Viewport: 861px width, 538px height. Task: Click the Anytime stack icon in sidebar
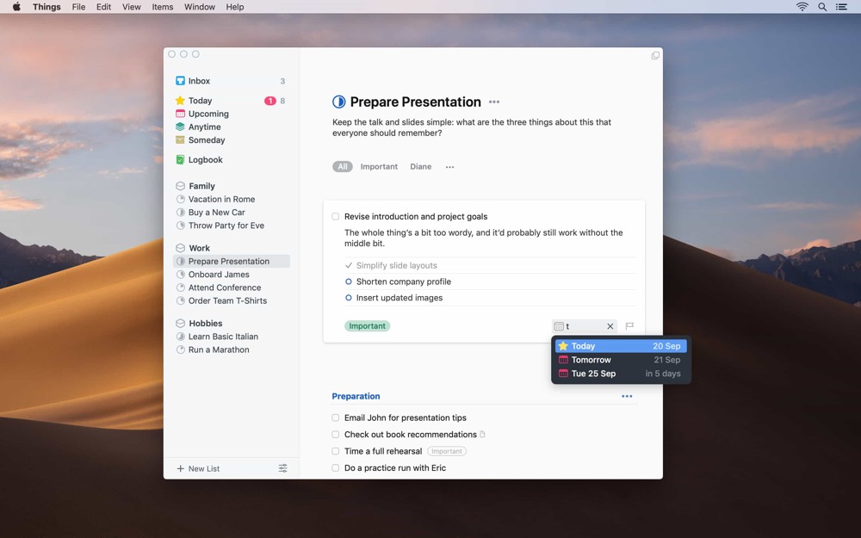click(180, 127)
